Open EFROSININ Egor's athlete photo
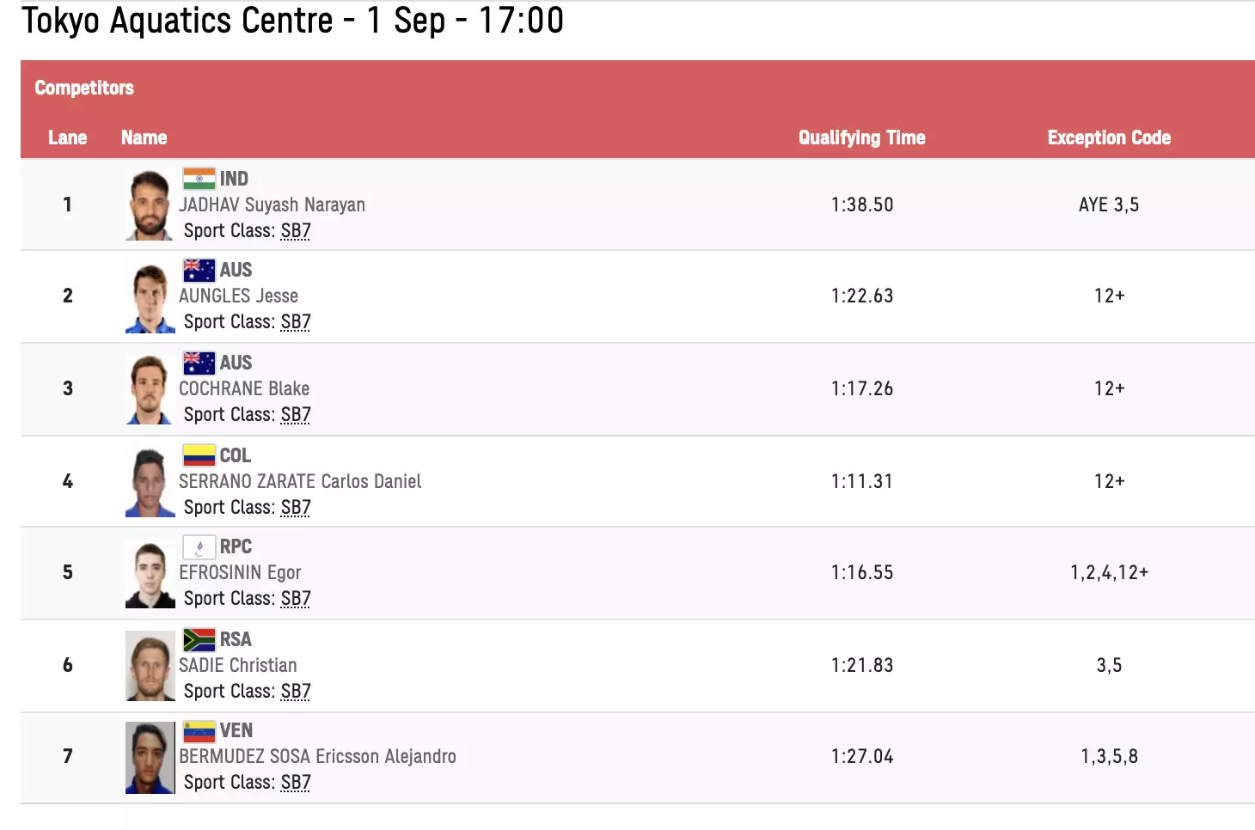The width and height of the screenshot is (1255, 830). (x=150, y=574)
